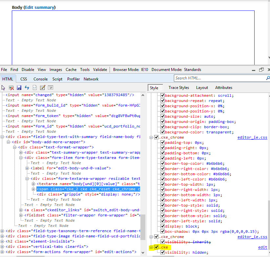This screenshot has height=257, width=270.
Task: Click the HTML tree scrollbar down arrow
Action: (143, 252)
